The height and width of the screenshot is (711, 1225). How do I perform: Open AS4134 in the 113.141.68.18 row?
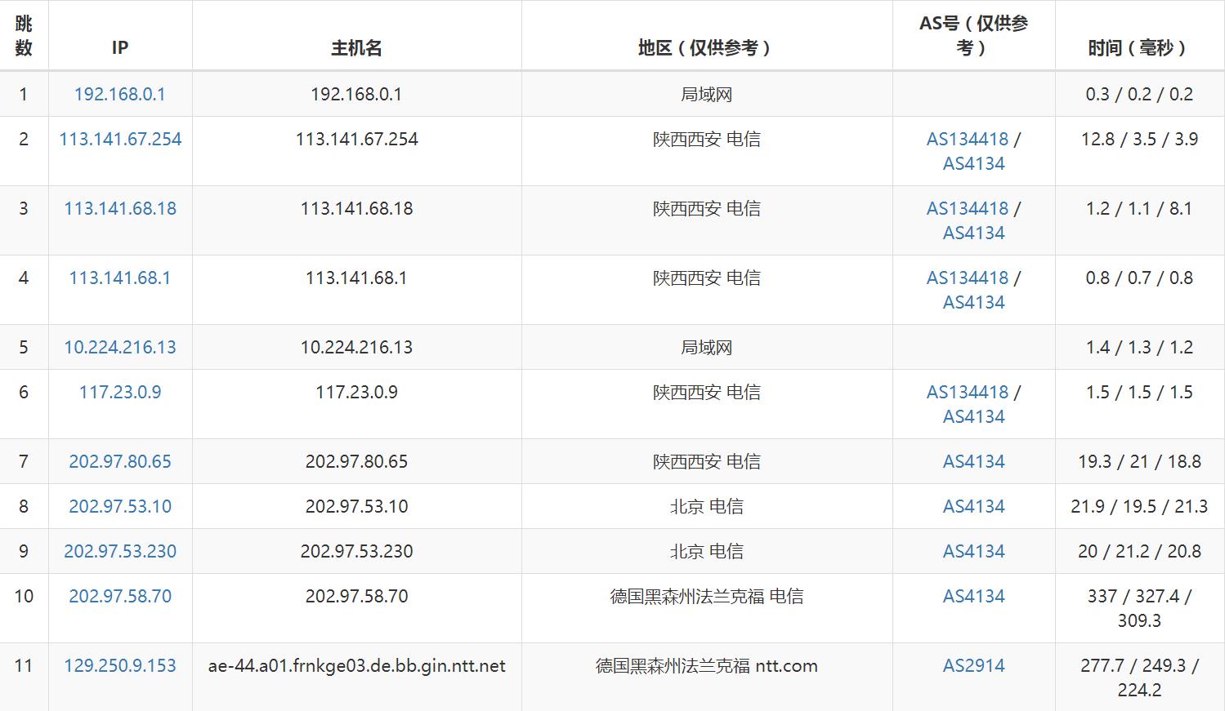tap(973, 233)
